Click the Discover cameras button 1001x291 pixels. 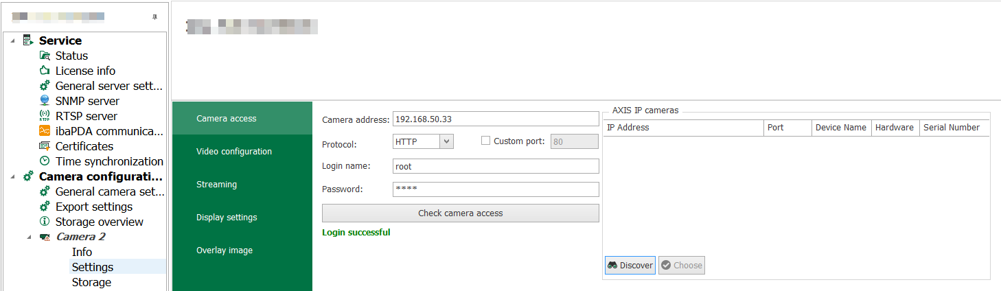pos(630,266)
